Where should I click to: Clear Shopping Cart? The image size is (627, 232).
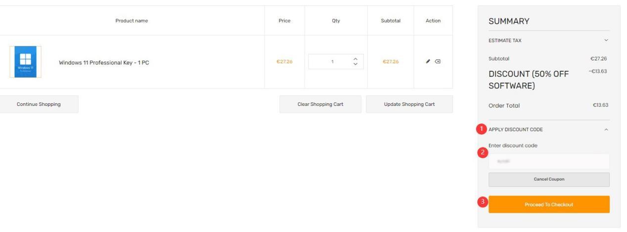(320, 104)
